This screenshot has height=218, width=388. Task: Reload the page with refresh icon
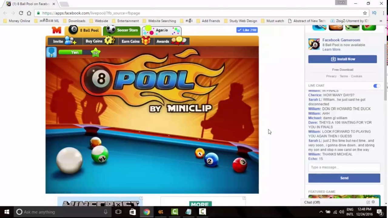tap(21, 13)
